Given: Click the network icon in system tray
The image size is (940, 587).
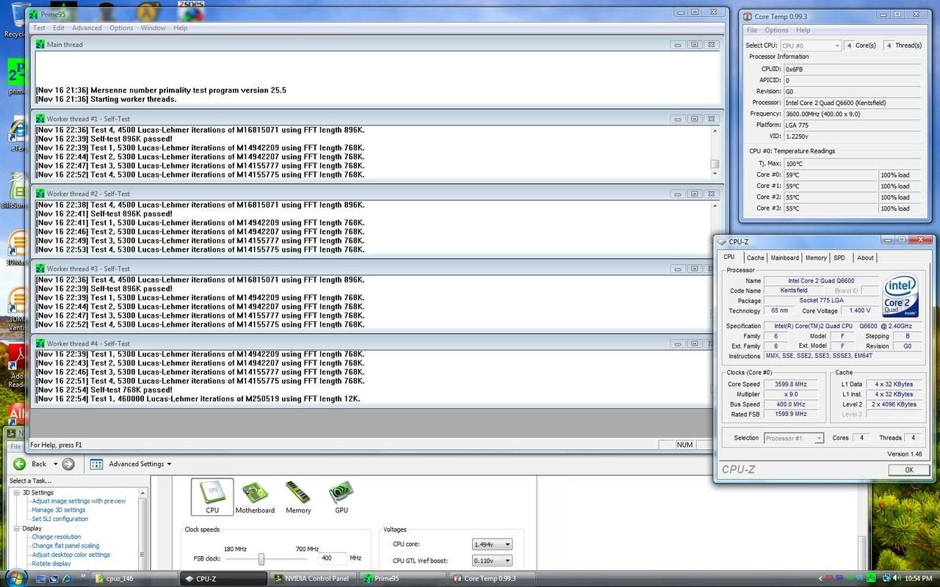Looking at the screenshot, I should pyautogui.click(x=885, y=579).
